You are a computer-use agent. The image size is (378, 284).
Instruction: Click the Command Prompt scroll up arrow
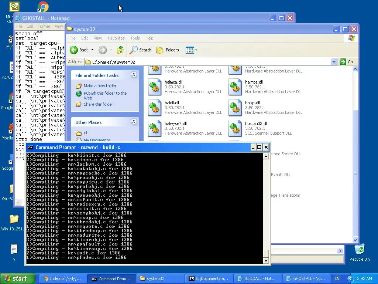click(266, 156)
